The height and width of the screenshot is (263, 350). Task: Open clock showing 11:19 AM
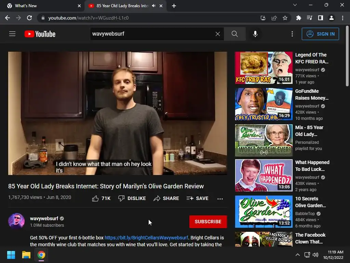(333, 255)
